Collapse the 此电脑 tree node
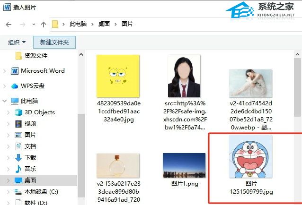 tap(5, 101)
